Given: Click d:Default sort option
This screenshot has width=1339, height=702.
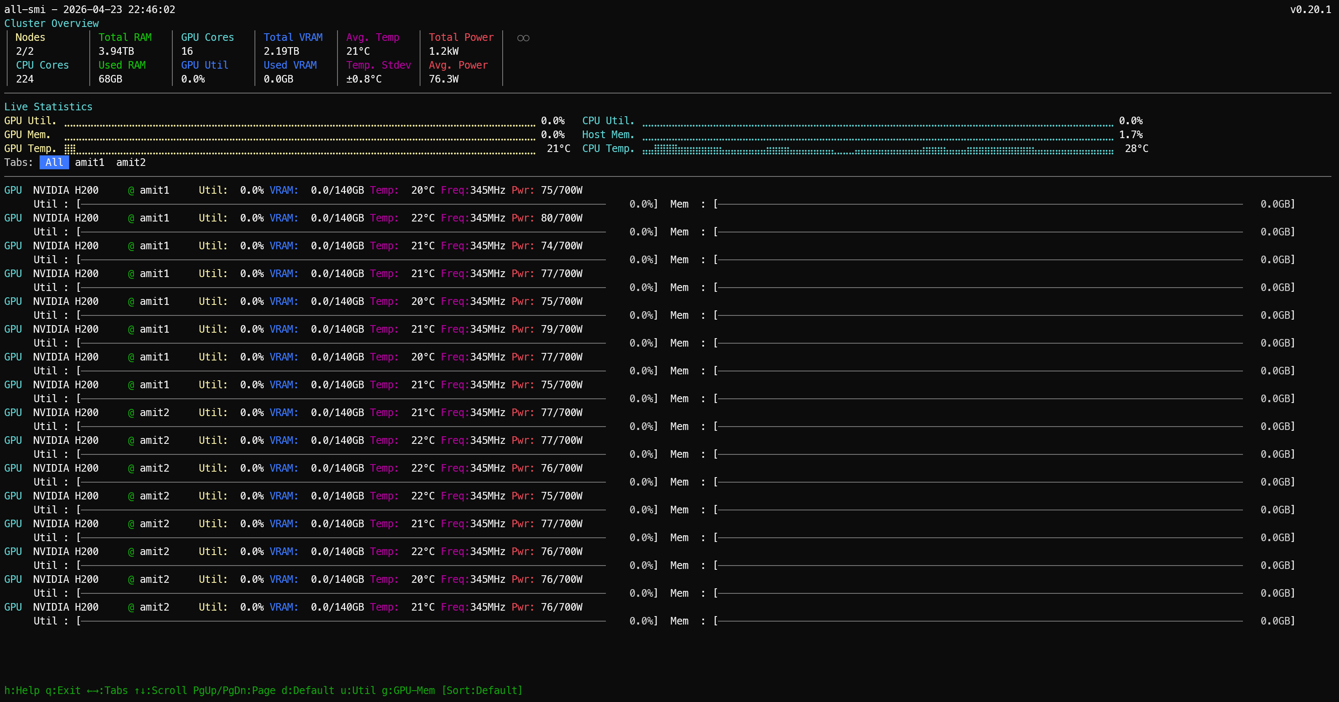Looking at the screenshot, I should pos(308,691).
